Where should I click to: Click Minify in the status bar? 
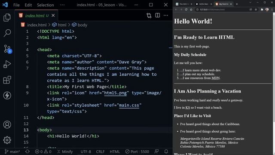65,152
